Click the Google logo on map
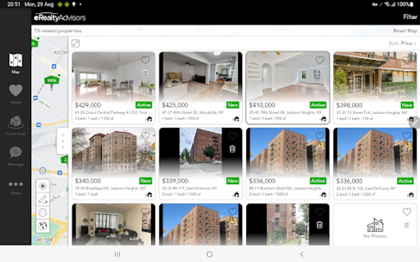This screenshot has width=420, height=262. point(43,239)
